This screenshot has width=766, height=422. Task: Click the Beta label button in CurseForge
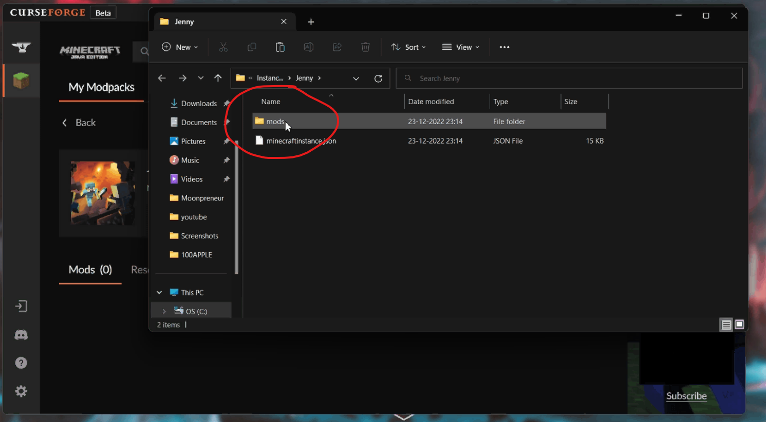point(103,13)
